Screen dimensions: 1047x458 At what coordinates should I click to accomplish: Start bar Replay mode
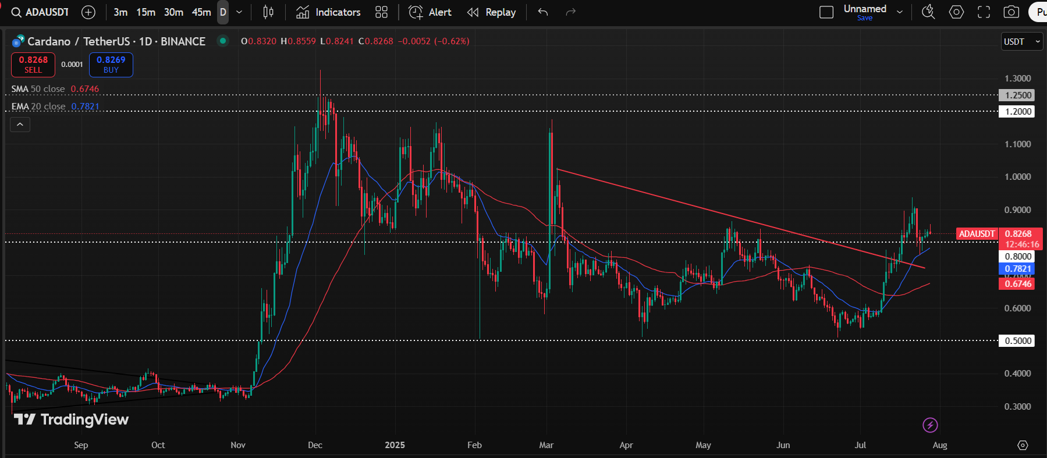coord(492,12)
